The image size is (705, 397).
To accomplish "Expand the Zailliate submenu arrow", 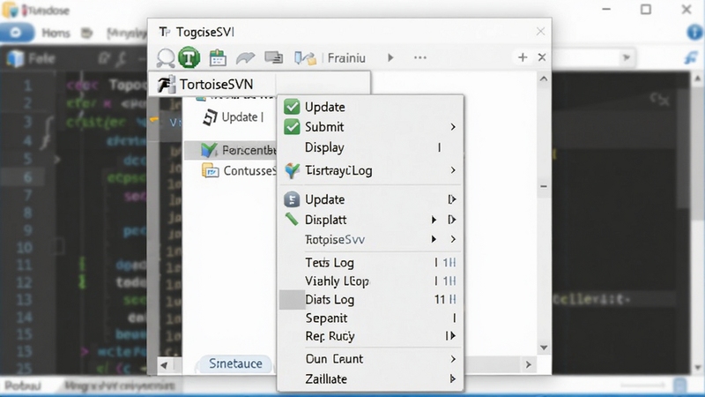I will 453,379.
